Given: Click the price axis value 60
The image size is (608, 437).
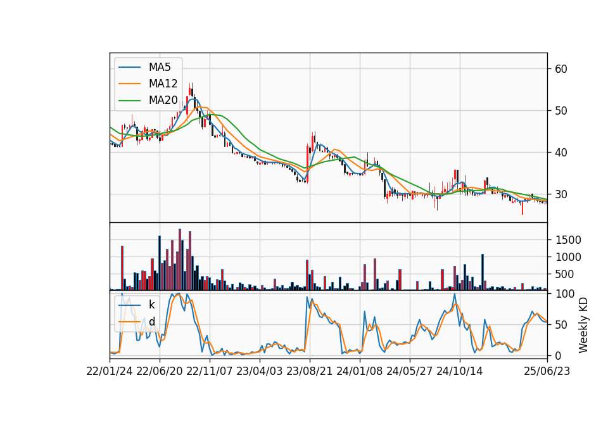Looking at the screenshot, I should 561,69.
